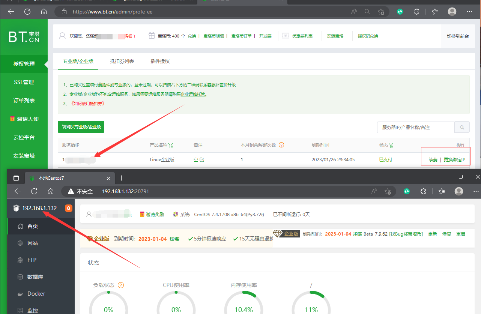481x314 pixels.
Task: Close the 本地Centos7 tab
Action: tap(109, 178)
